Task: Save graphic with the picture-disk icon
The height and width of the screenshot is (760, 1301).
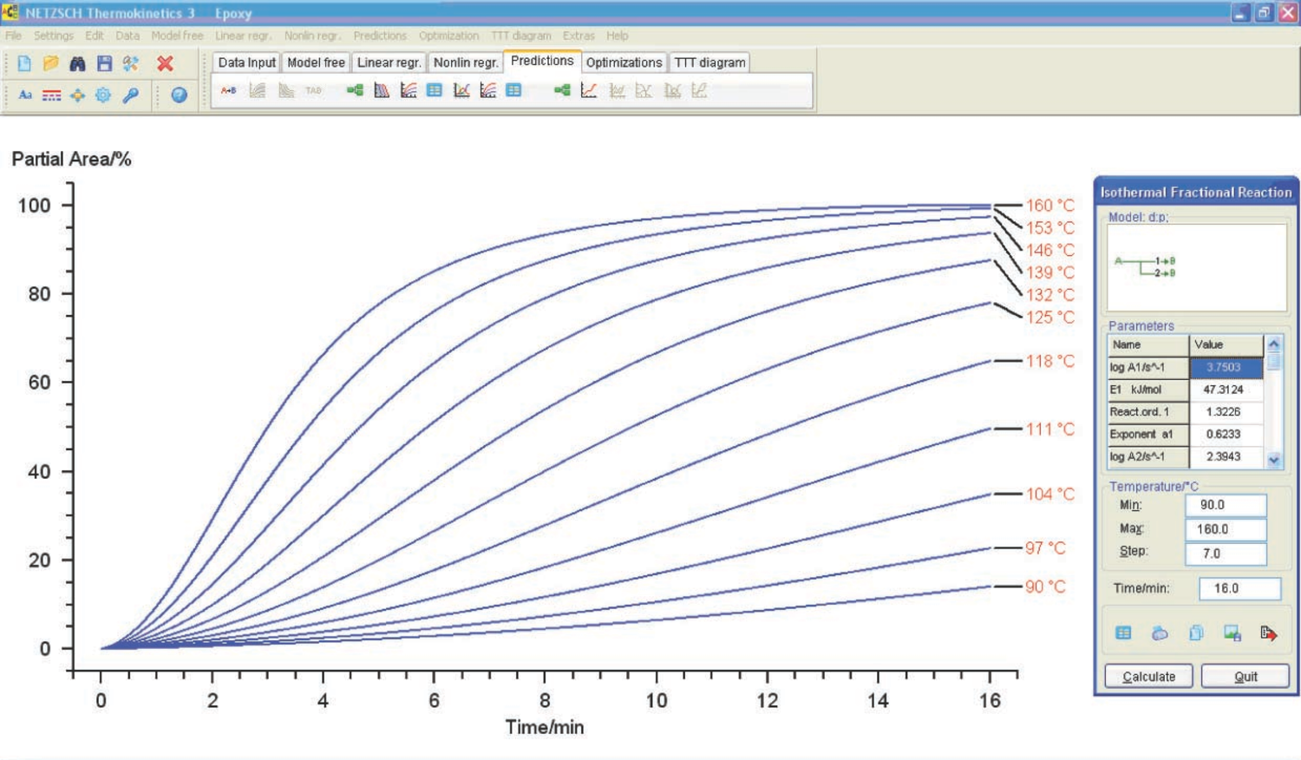Action: [1232, 633]
